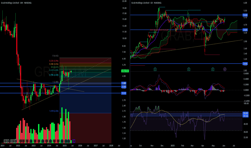This screenshot has height=148, width=251.
Task: Select the Fib label '0.382 (5.54)'
Action: pos(54,64)
